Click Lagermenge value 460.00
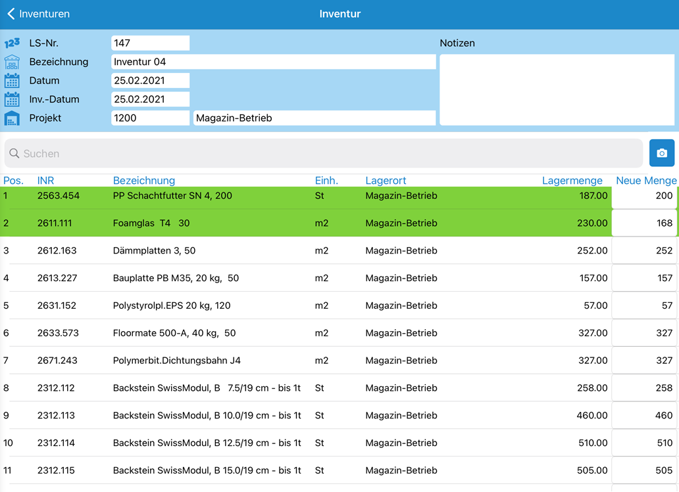 tap(592, 416)
